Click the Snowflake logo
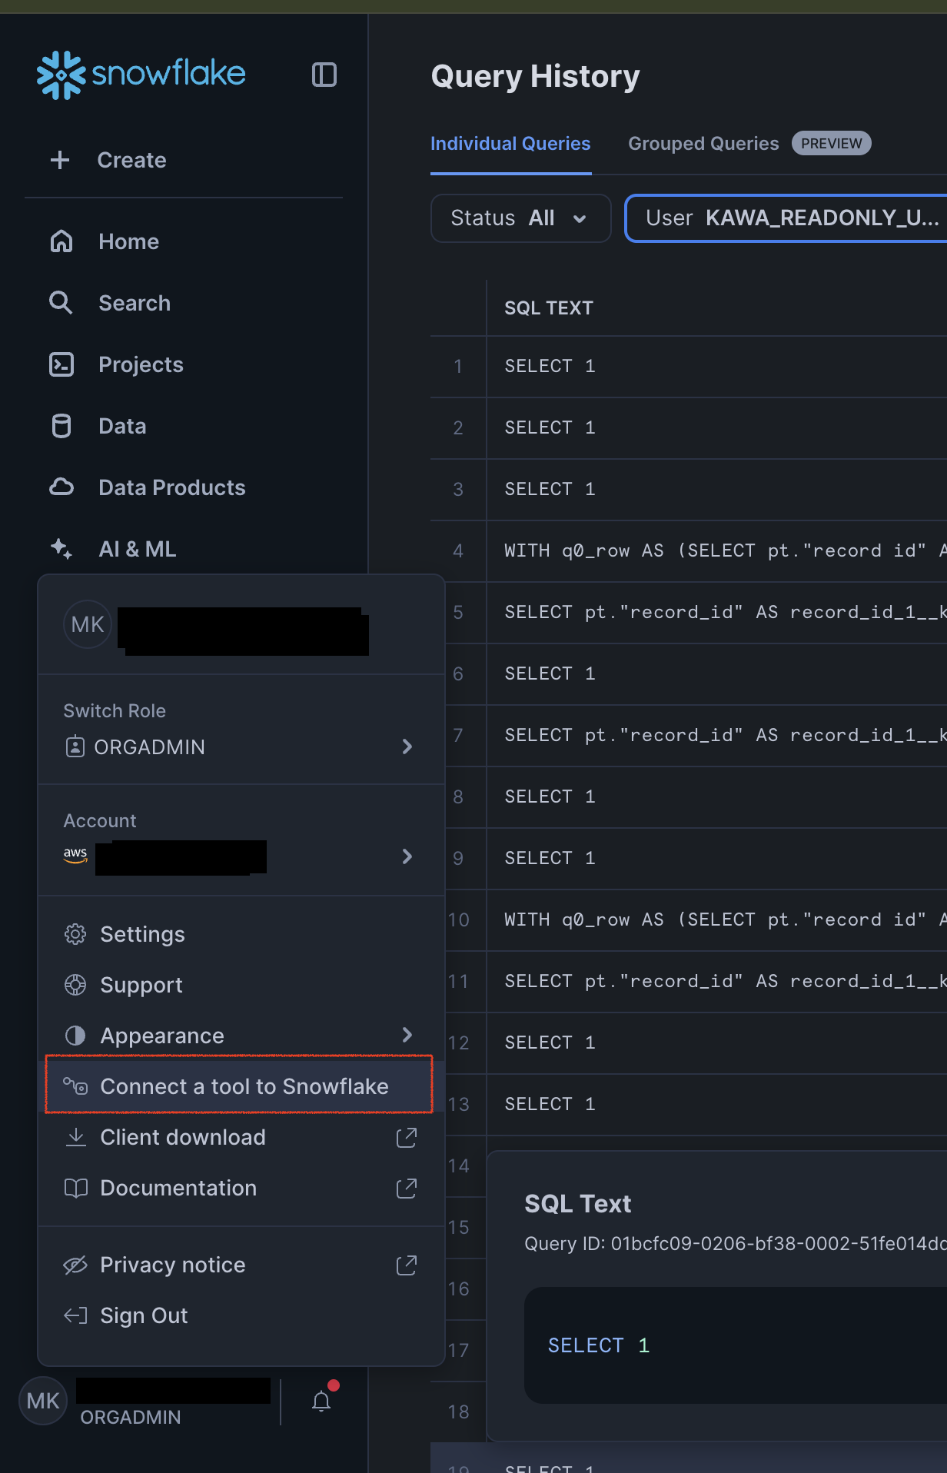 click(141, 75)
